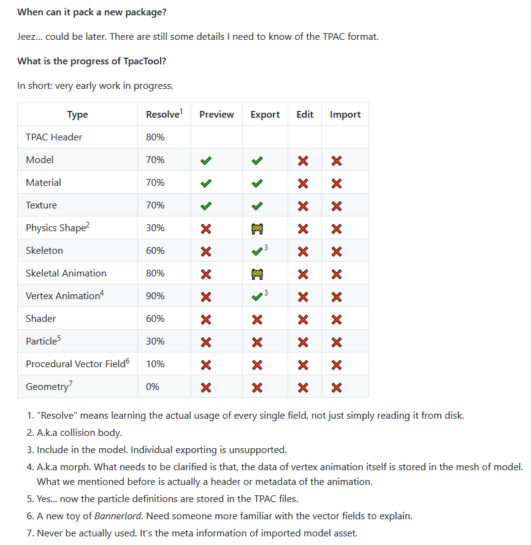Click the green checkmark in Texture Export cell
Screen dimensions: 531x545
coord(257,206)
